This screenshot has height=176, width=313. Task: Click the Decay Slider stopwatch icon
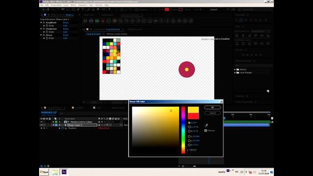tap(47, 38)
